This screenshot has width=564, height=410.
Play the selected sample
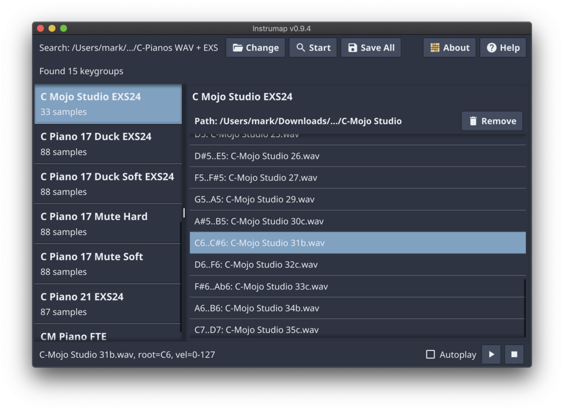pyautogui.click(x=492, y=354)
